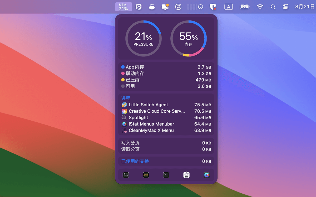Image resolution: width=316 pixels, height=197 pixels.
Task: Click the 55% 内存 ring gauge
Action: 189,38
